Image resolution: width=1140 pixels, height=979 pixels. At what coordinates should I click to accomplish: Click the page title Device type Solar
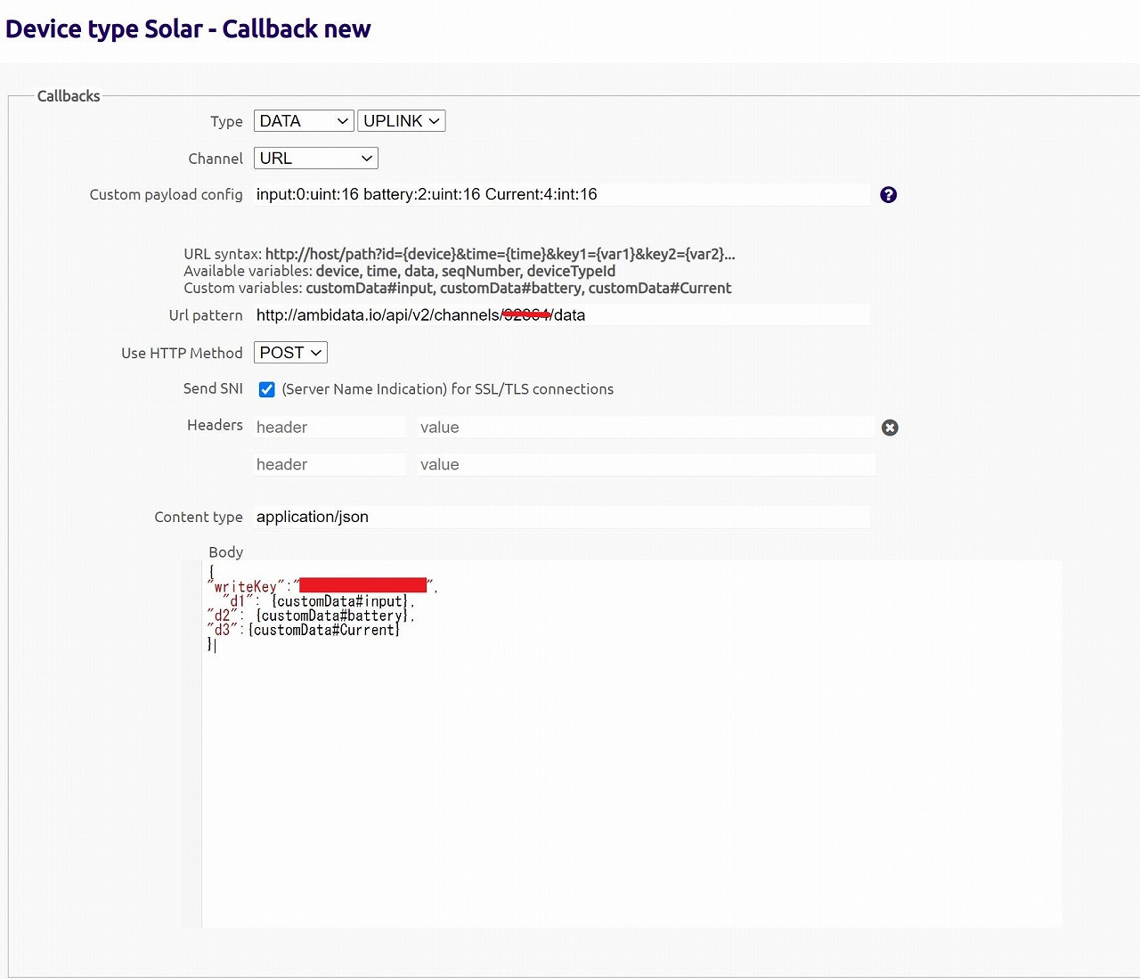click(188, 29)
